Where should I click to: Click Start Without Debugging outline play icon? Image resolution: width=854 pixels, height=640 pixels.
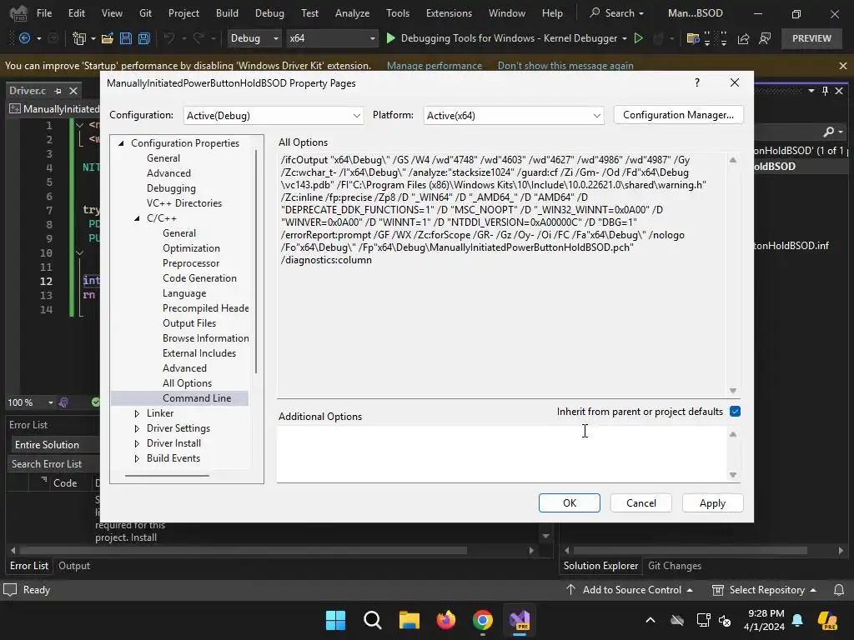pyautogui.click(x=638, y=38)
